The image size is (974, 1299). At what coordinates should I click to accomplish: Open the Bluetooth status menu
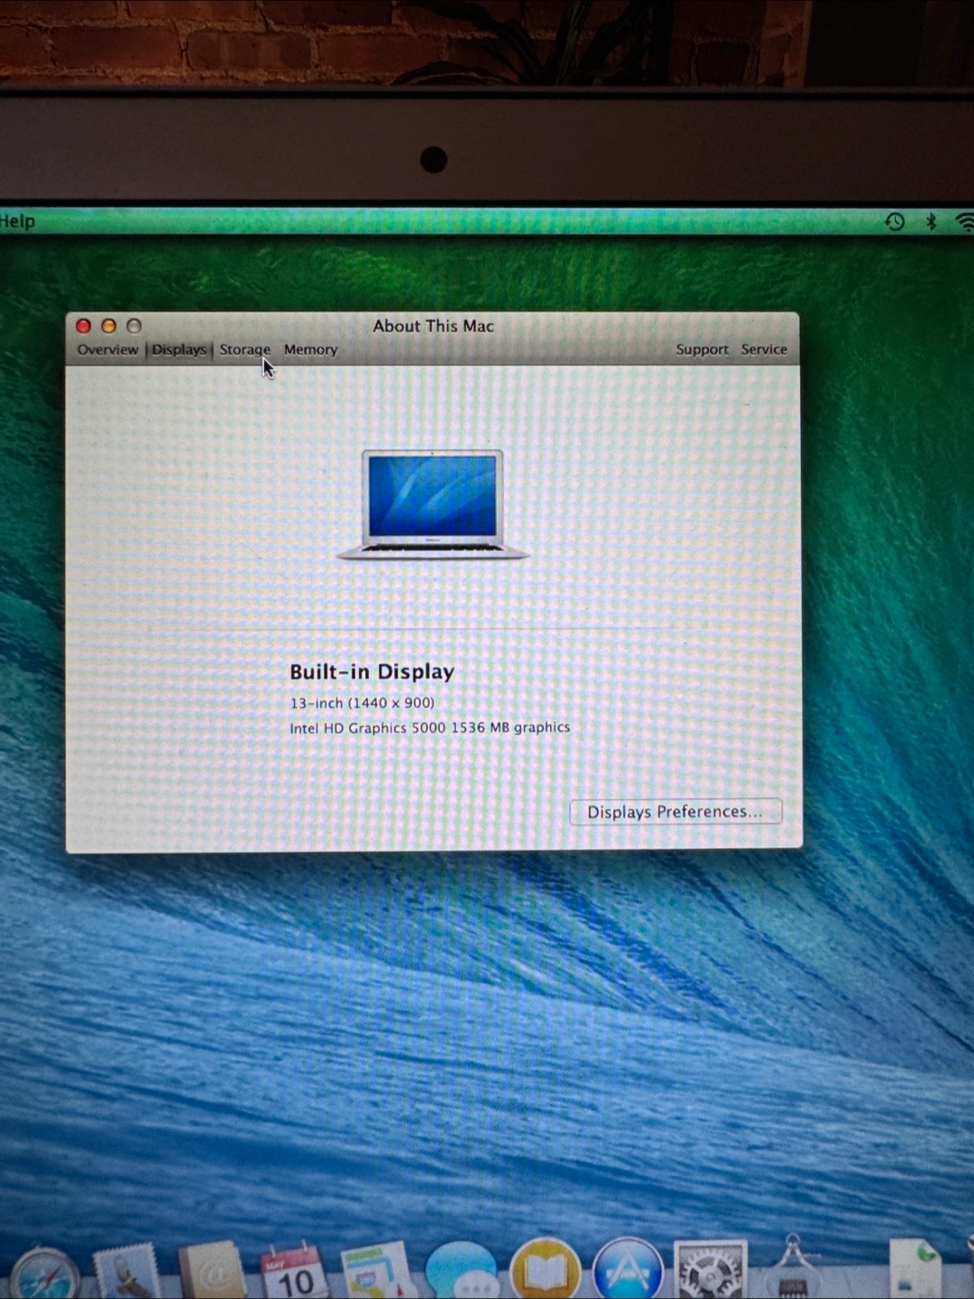(x=932, y=221)
